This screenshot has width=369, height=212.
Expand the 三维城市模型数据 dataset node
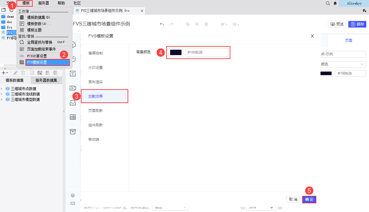2,99
